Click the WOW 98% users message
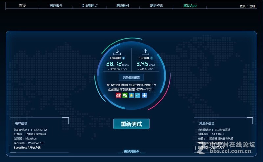Viewport: 263px width, 162px height. coord(131,85)
